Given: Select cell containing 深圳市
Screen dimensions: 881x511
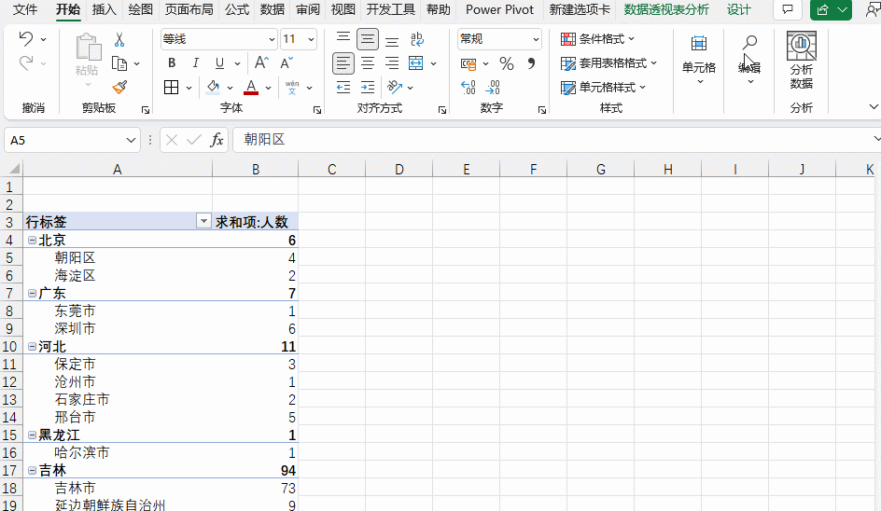Looking at the screenshot, I should click(75, 329).
